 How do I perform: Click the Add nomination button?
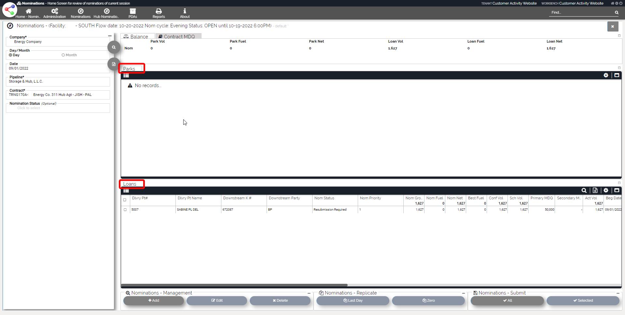[154, 301]
